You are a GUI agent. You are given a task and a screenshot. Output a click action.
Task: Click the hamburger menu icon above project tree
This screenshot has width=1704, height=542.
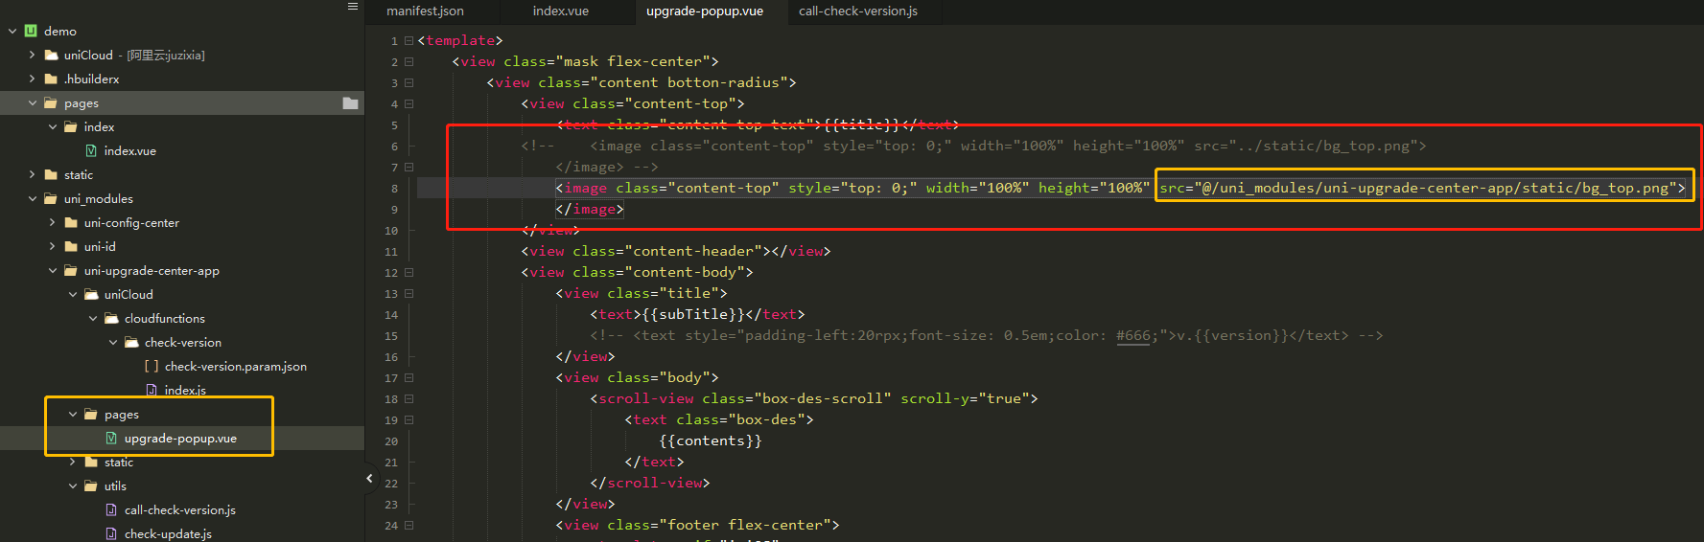(x=353, y=7)
